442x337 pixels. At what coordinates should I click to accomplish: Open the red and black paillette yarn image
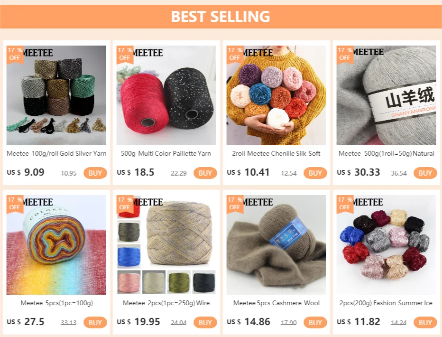pyautogui.click(x=166, y=95)
